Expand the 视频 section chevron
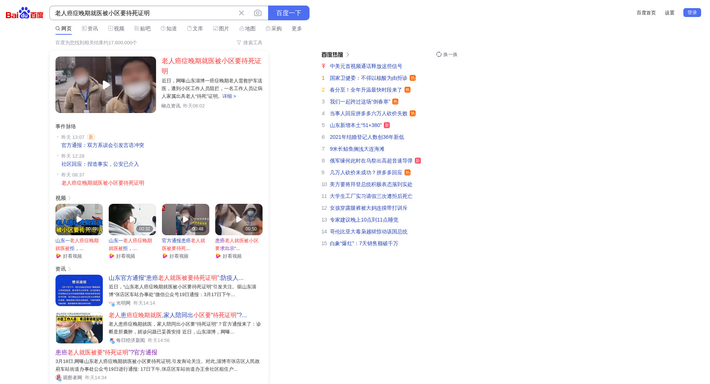Image resolution: width=710 pixels, height=384 pixels. pyautogui.click(x=70, y=198)
